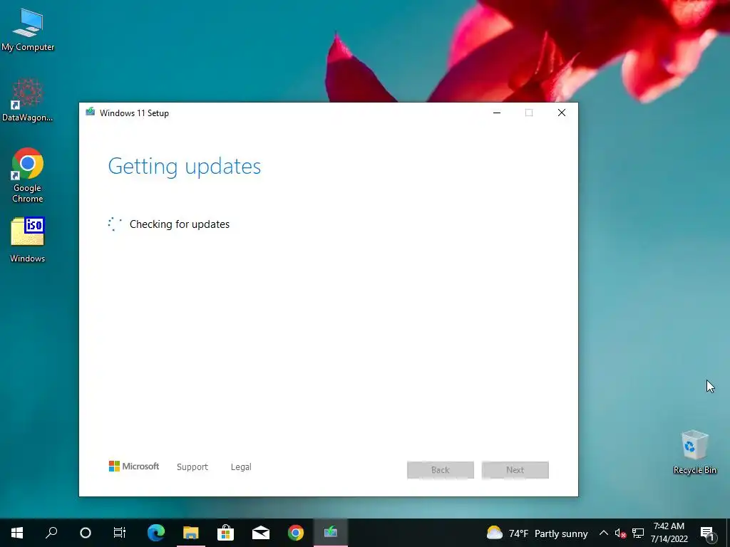
Task: Click the Windows 11 Setup title text
Action: (x=134, y=113)
